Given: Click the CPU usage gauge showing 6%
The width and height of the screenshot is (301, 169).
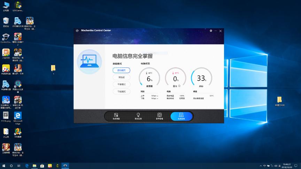Looking at the screenshot, I should pyautogui.click(x=149, y=78).
